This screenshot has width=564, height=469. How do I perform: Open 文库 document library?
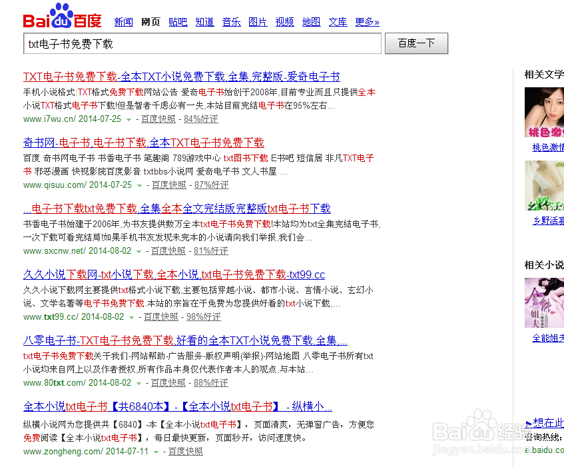[x=338, y=22]
